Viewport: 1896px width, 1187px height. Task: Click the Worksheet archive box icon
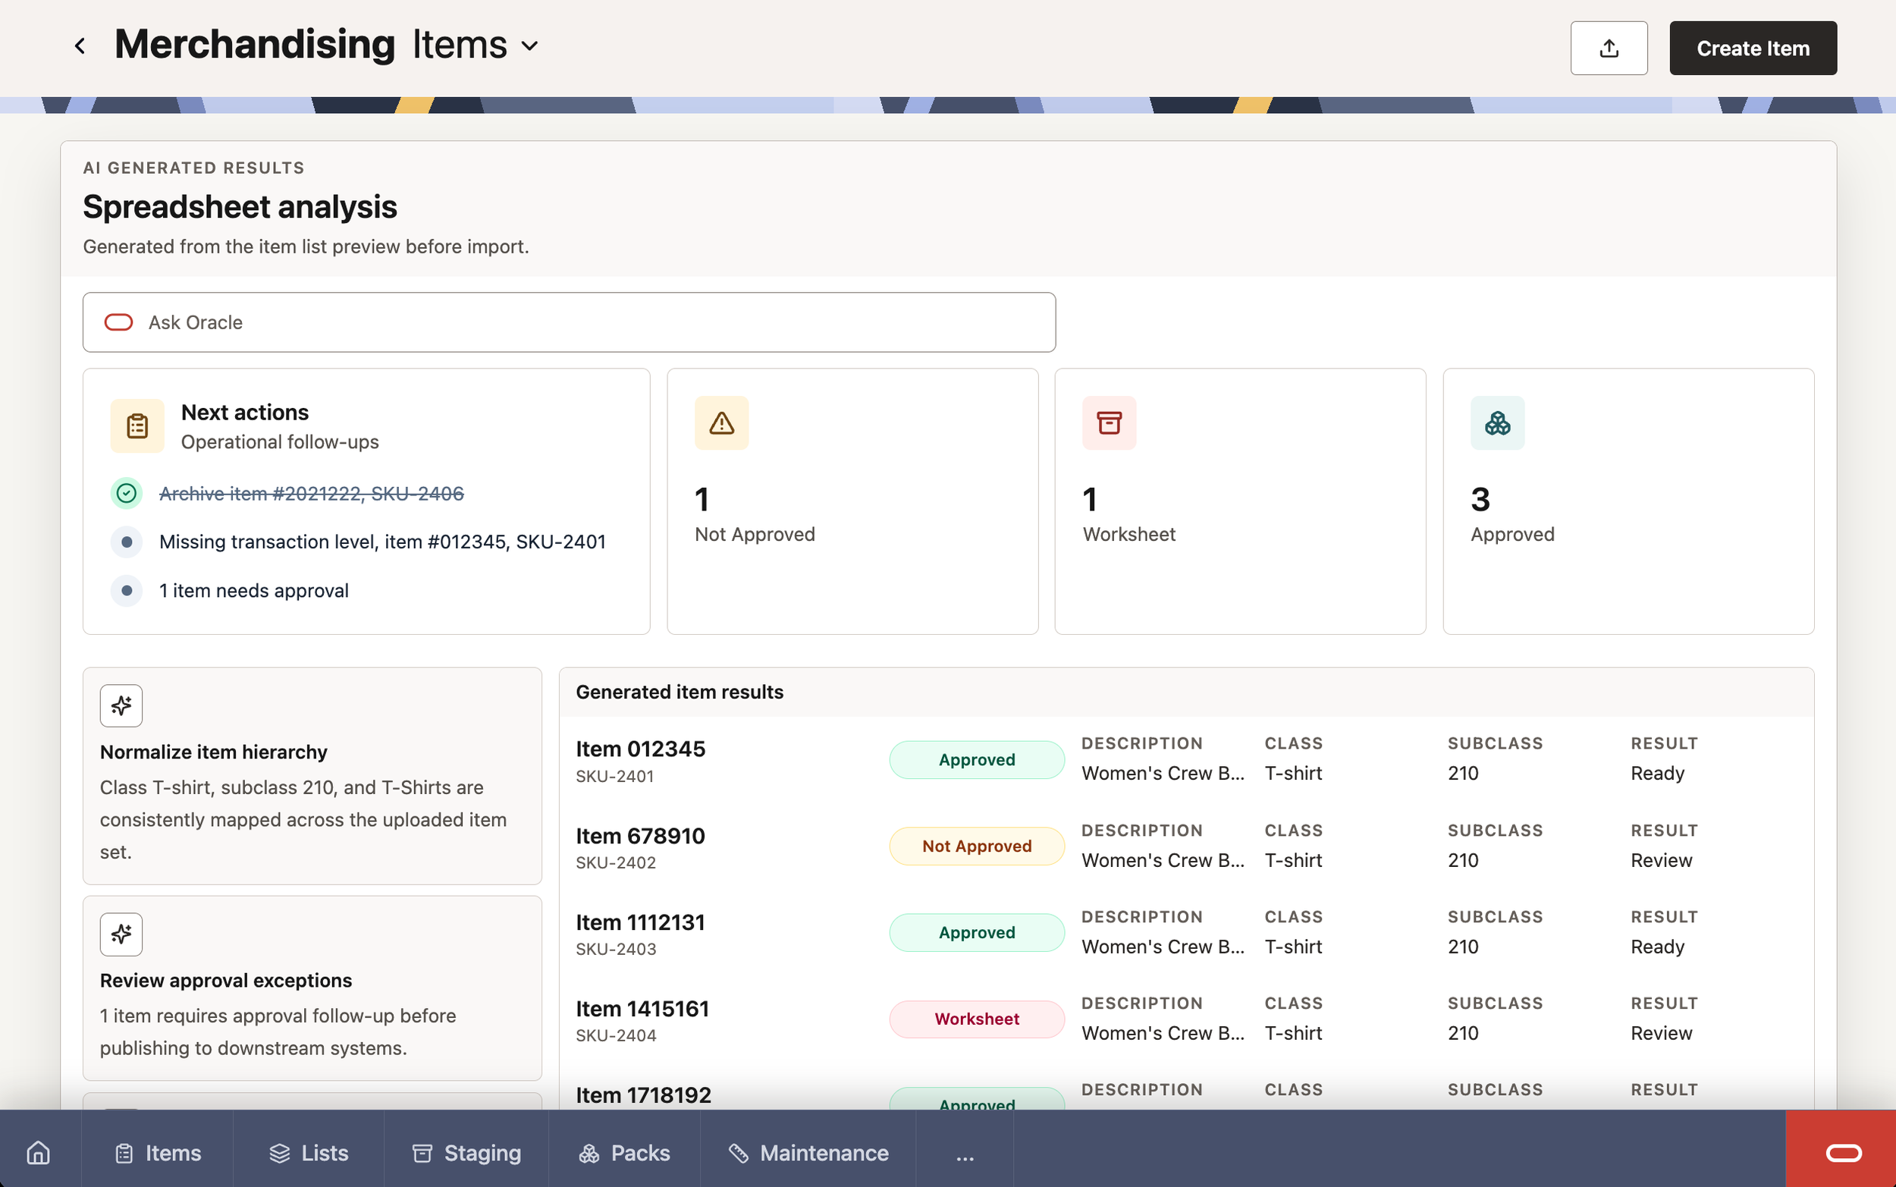click(x=1109, y=422)
